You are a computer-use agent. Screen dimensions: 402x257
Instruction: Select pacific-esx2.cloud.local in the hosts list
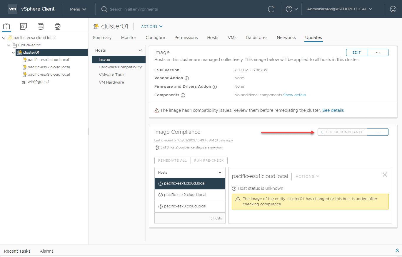(185, 195)
